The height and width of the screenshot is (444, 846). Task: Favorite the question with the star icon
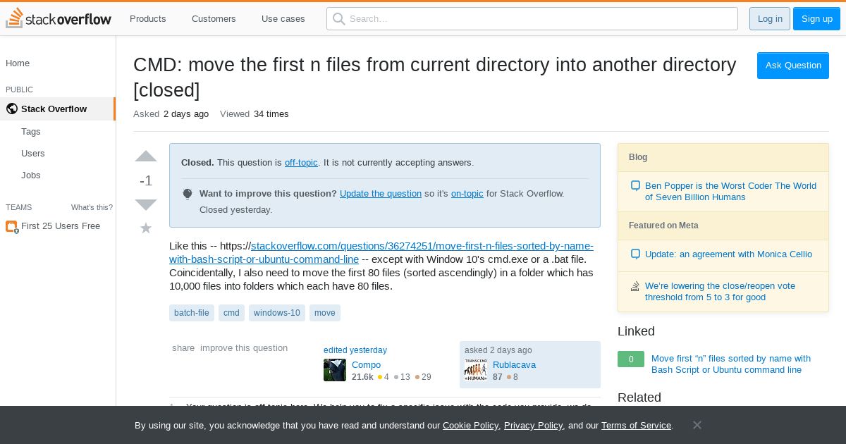(x=146, y=228)
